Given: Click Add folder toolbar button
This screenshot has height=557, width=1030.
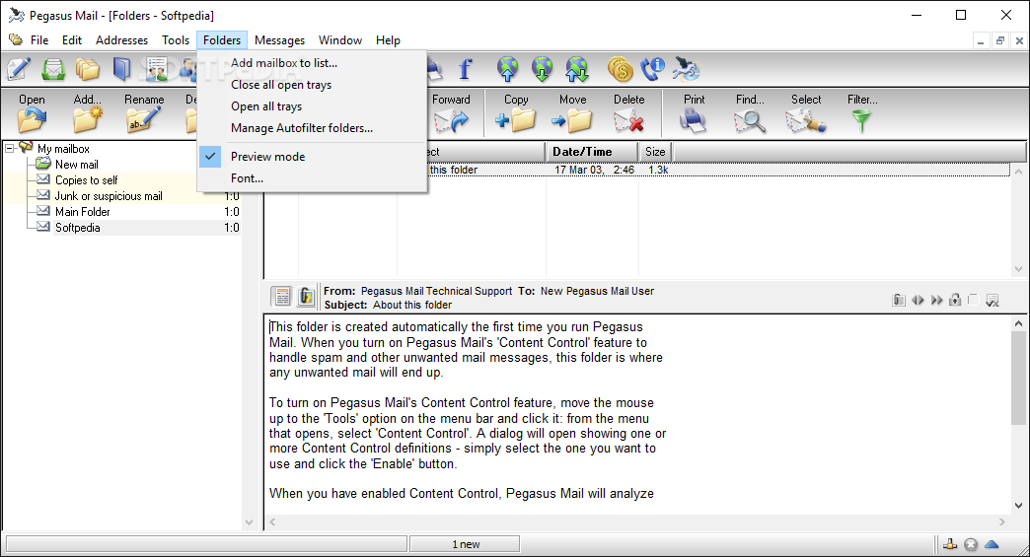Looking at the screenshot, I should (88, 112).
